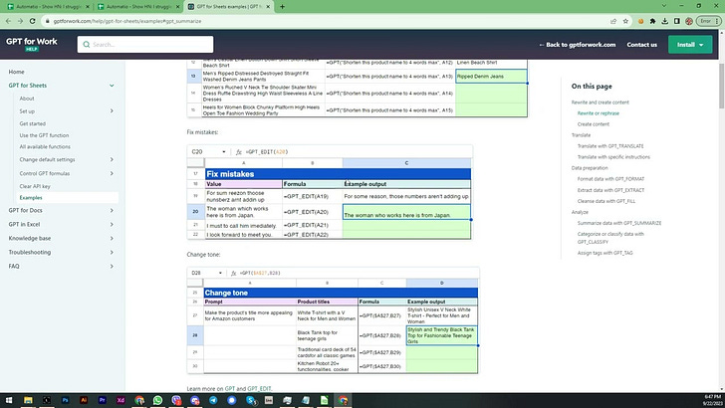Bookmark this page with the star icon
This screenshot has height=408, width=725.
click(625, 21)
